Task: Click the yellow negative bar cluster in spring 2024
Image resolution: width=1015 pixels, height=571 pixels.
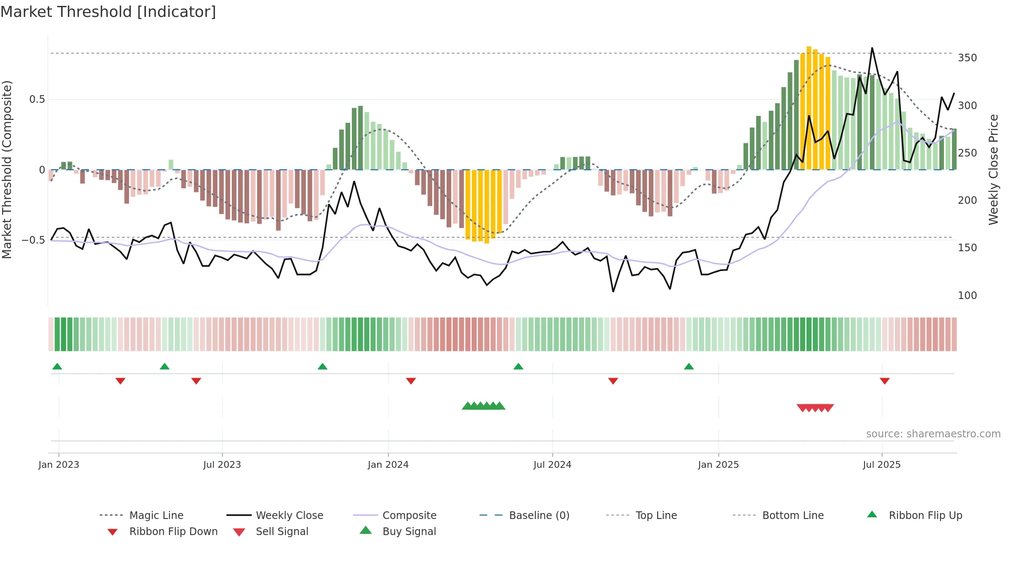Action: point(483,206)
